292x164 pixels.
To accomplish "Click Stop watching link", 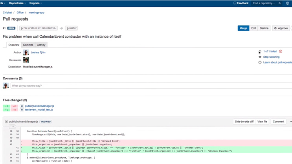I will 271,57.
